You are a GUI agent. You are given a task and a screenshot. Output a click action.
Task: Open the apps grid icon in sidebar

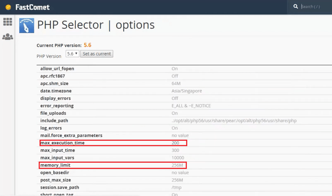click(x=8, y=22)
